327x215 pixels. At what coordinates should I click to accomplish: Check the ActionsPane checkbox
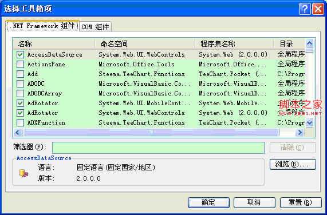tap(20, 64)
